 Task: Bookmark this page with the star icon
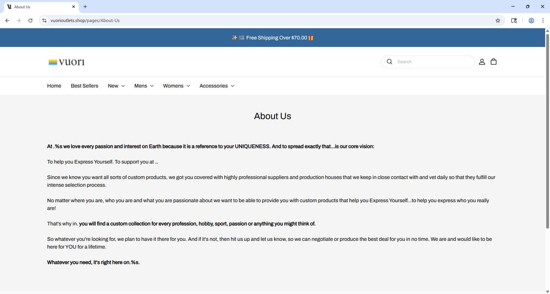(x=498, y=21)
